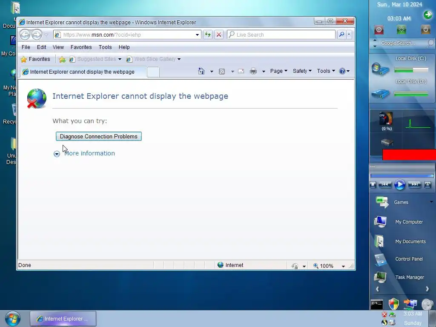Click the media player Play button
The height and width of the screenshot is (327, 436).
click(x=399, y=184)
